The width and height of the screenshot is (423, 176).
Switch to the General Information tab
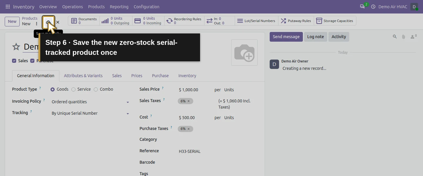tap(36, 76)
